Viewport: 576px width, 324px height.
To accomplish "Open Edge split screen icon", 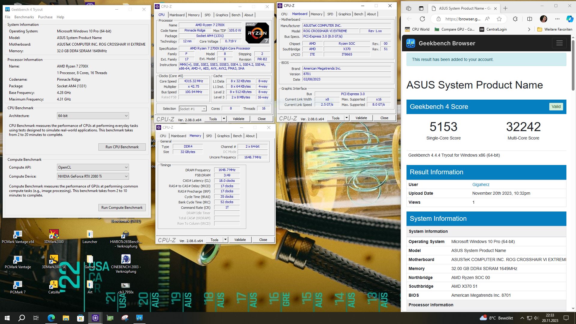I will click(x=529, y=19).
